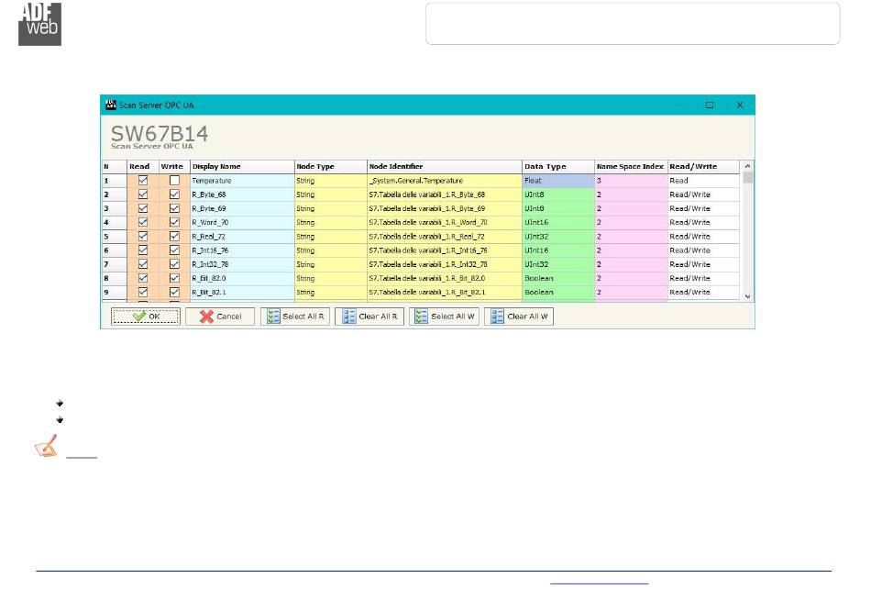The height and width of the screenshot is (600, 871).
Task: Click Boolean data type for R_Bit_82.0
Action: 558,278
